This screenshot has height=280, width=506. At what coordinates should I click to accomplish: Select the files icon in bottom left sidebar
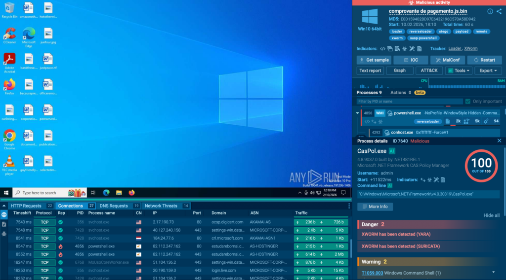click(4, 224)
